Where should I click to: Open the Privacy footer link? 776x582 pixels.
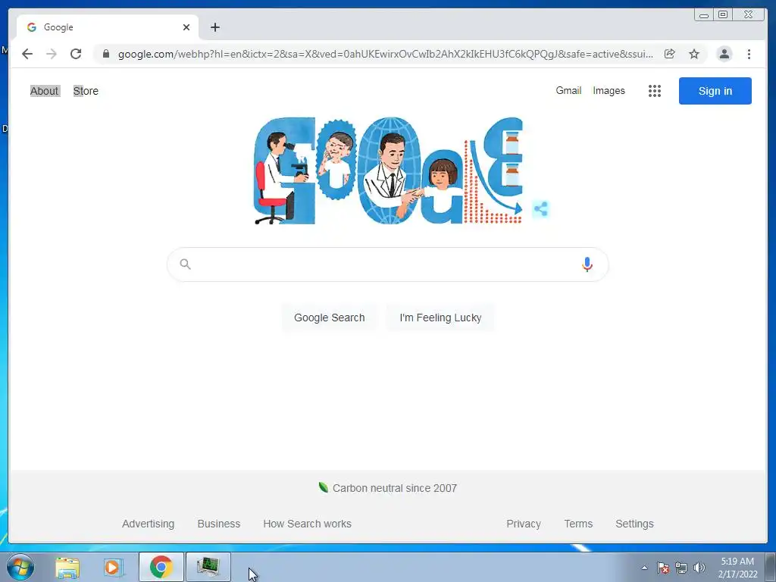(523, 524)
